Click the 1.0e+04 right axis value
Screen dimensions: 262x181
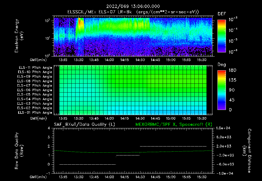(x=223, y=128)
